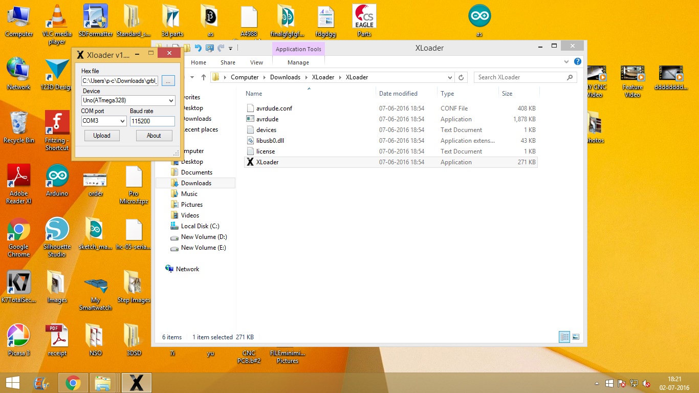Open the Customize Quick Access Toolbar dropdown

tap(231, 49)
